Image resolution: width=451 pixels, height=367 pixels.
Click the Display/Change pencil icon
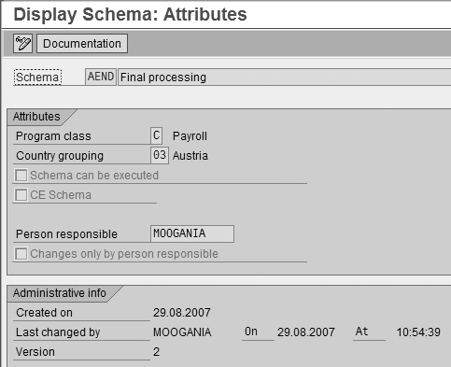coord(22,44)
